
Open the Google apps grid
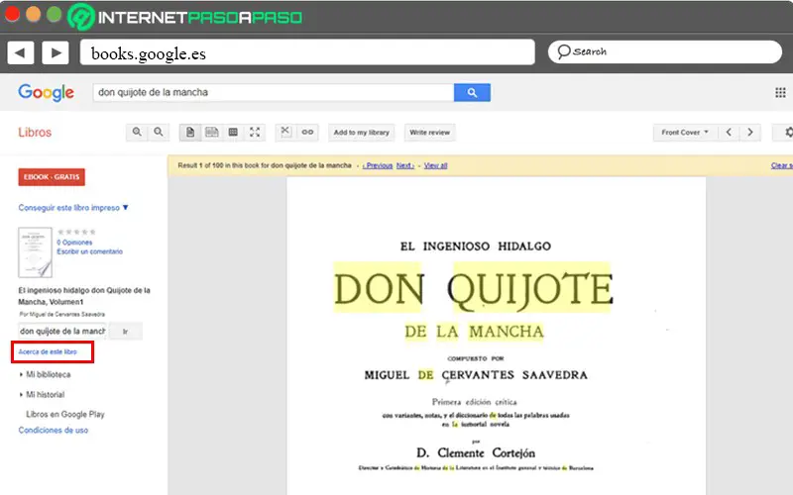click(780, 93)
